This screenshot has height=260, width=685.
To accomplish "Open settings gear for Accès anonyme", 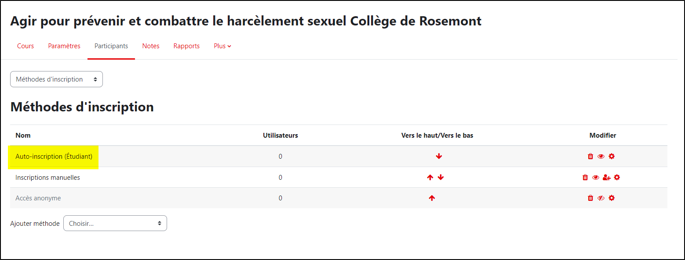I will [612, 198].
